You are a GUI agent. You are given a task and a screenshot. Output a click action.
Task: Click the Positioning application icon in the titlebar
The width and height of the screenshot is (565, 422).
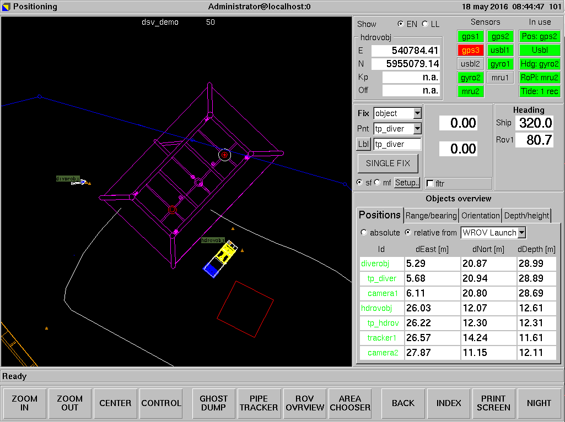coord(6,7)
